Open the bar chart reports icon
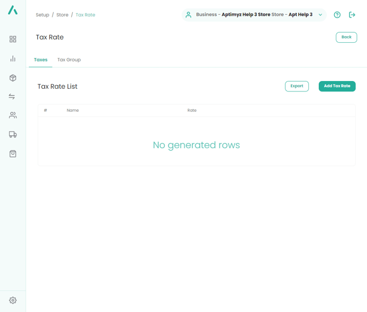This screenshot has height=312, width=367. [x=13, y=59]
